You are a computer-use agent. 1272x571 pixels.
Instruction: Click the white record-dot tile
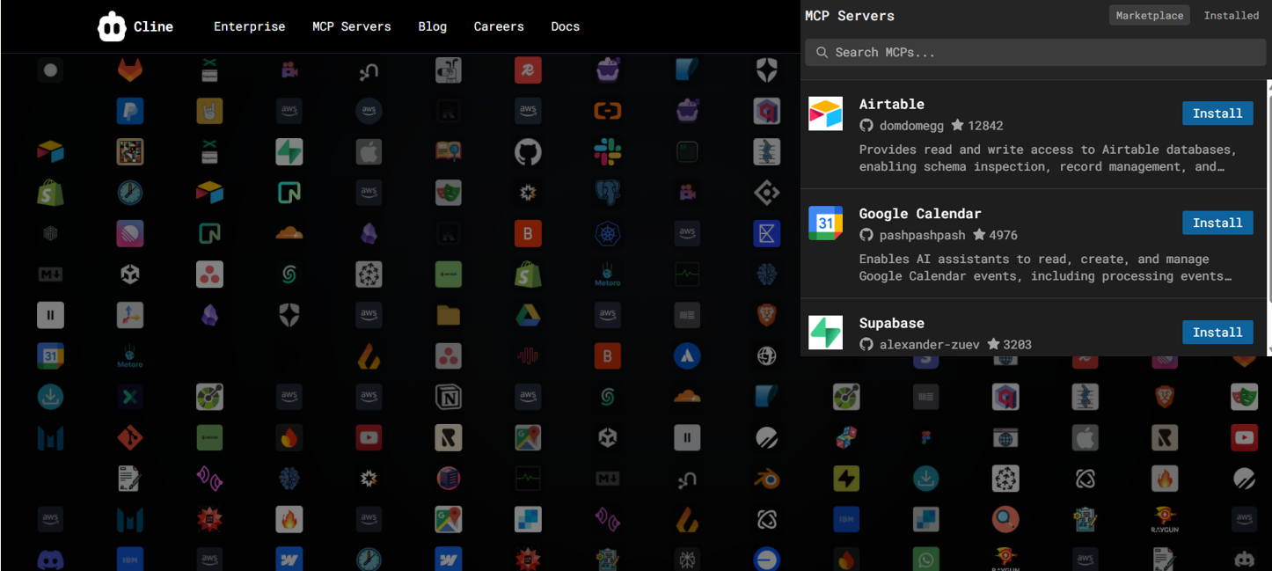50,70
